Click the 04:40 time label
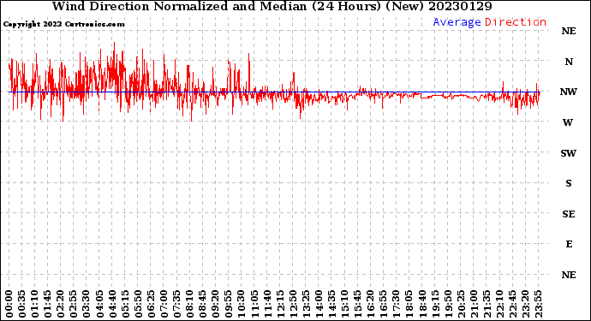Image resolution: width=591 pixels, height=321 pixels. pos(112,304)
